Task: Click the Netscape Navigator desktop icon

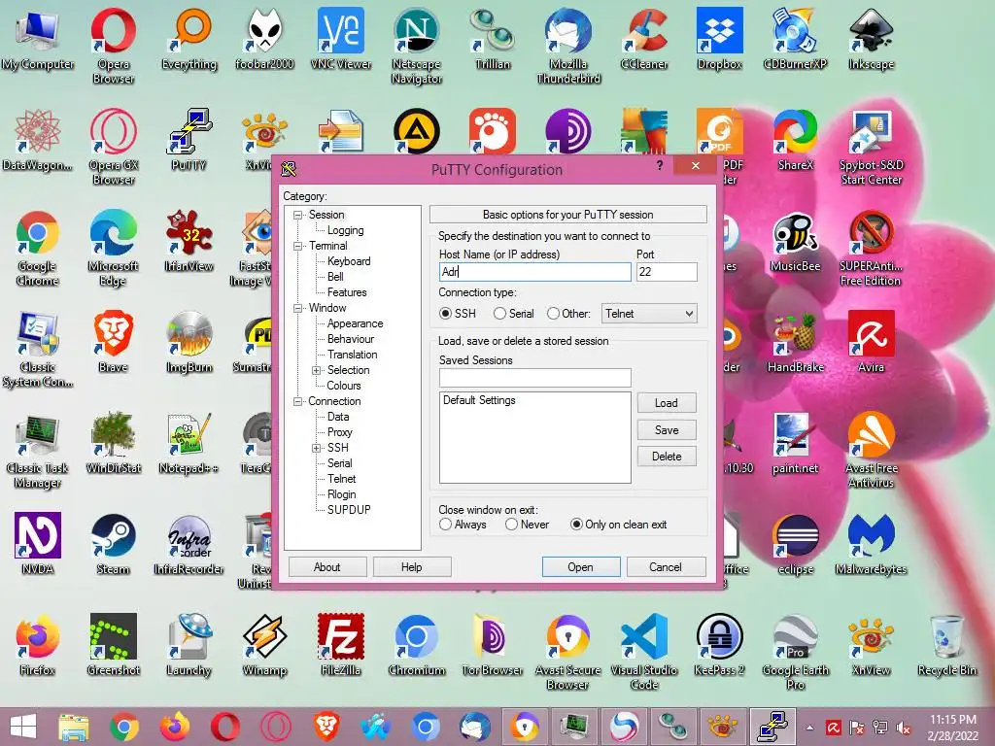Action: (x=416, y=45)
